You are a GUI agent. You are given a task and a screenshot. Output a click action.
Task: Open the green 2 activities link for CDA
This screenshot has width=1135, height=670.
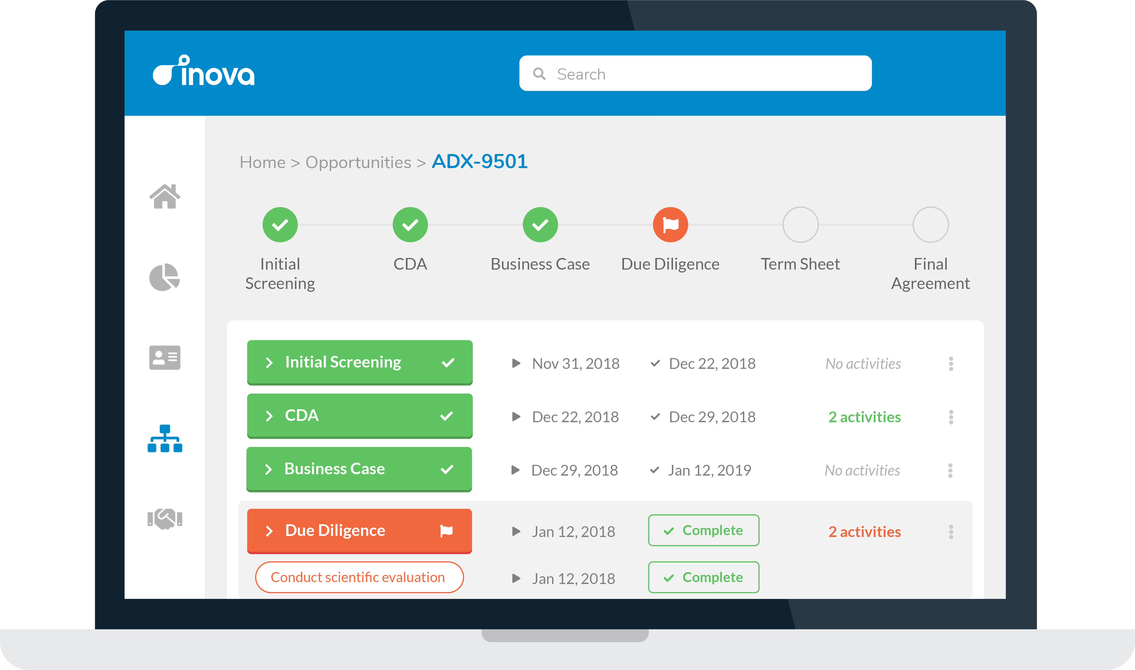(x=864, y=417)
